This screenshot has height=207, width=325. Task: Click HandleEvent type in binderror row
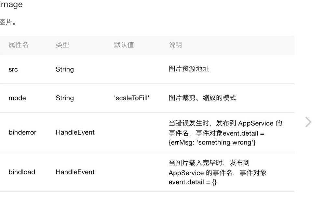pos(75,132)
